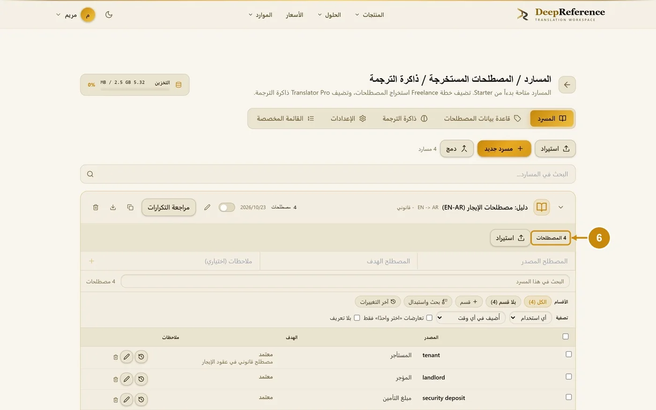The width and height of the screenshot is (656, 410).
Task: Open the الإعدادات tab
Action: click(348, 119)
